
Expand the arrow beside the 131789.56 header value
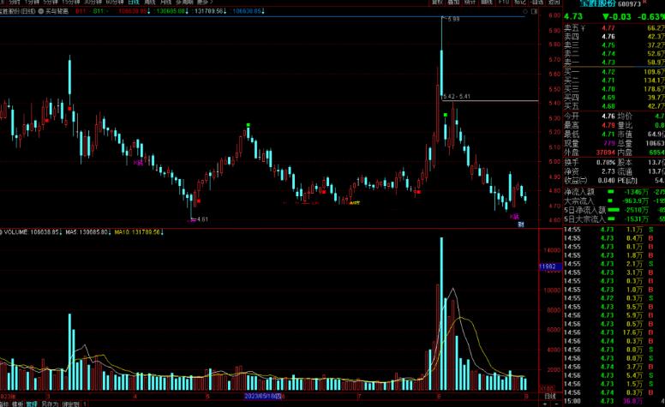click(x=225, y=11)
